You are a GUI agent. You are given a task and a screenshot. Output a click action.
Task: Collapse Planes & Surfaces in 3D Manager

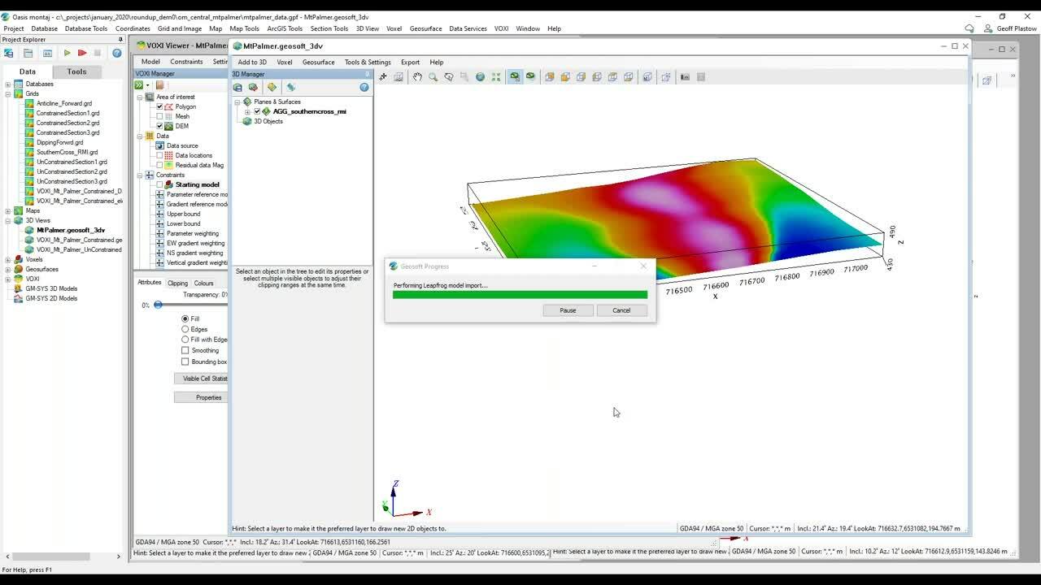[237, 102]
